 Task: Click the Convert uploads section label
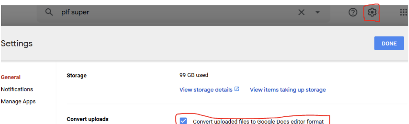88,119
